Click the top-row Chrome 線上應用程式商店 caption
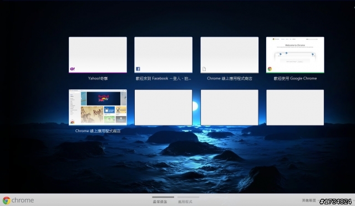355x206 pixels. tap(229, 78)
